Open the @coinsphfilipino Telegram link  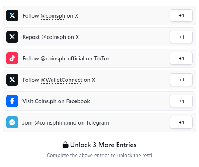click(55, 123)
